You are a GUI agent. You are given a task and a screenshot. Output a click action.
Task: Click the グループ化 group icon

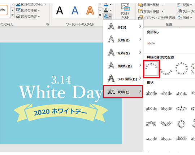[179, 11]
